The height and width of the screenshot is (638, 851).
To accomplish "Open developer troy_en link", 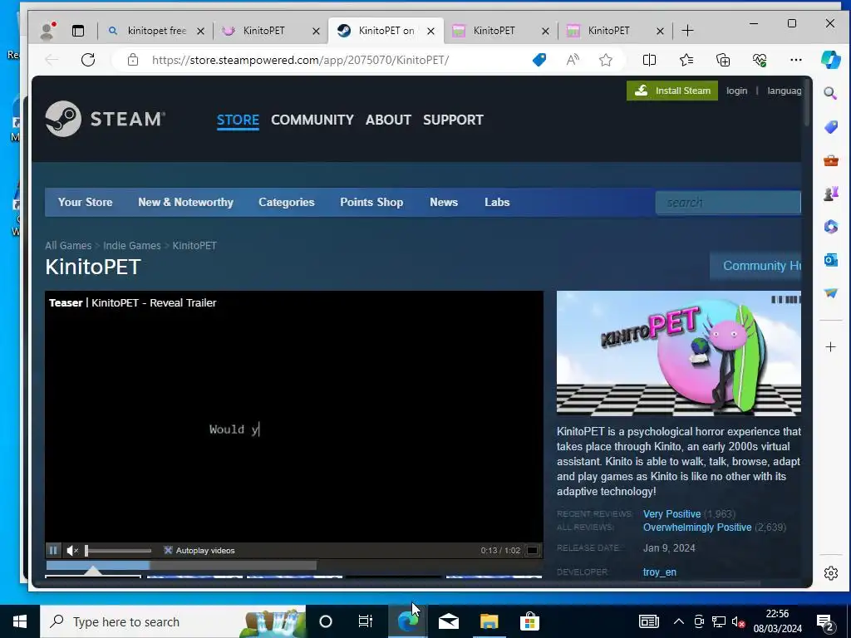I will pyautogui.click(x=659, y=572).
